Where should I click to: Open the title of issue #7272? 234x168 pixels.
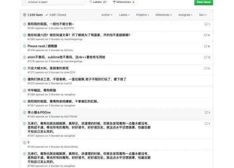click(48, 68)
